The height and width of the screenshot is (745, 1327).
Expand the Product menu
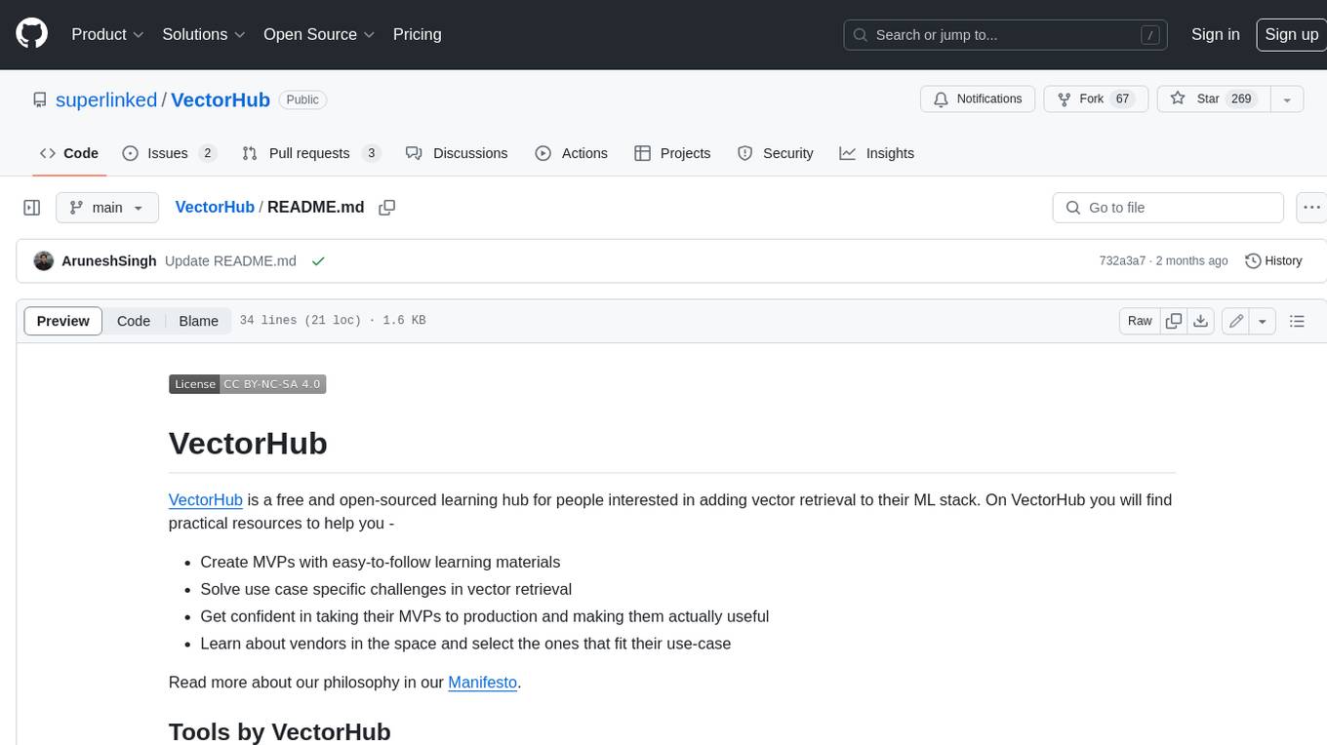(107, 34)
